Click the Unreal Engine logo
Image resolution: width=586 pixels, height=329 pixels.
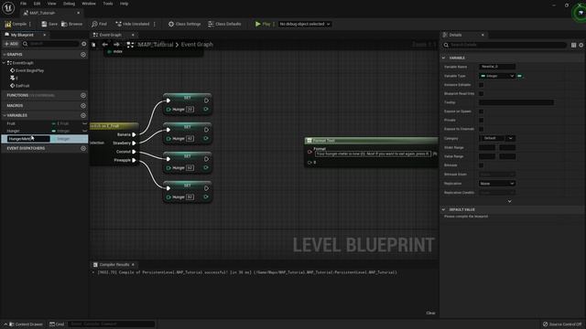[8, 8]
